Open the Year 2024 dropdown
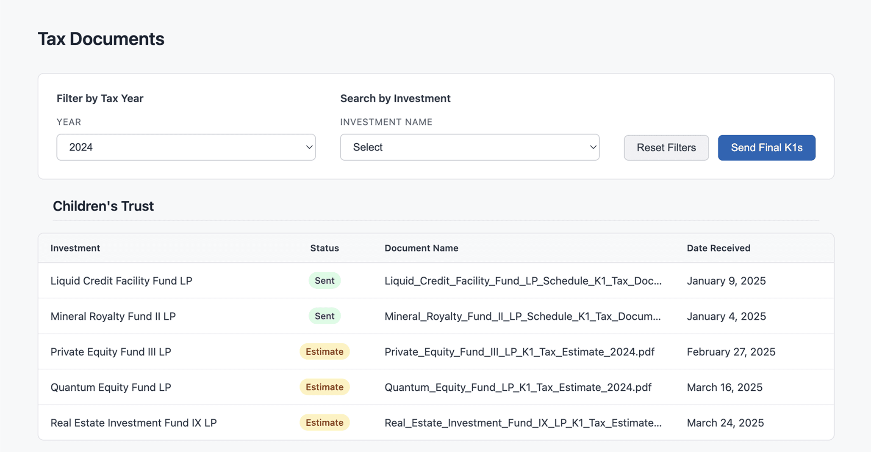Viewport: 871px width, 452px height. point(186,147)
